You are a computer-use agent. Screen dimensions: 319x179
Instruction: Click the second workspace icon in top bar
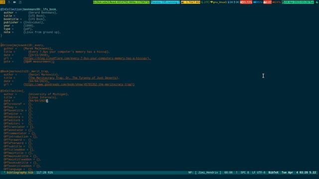(x=9, y=2)
